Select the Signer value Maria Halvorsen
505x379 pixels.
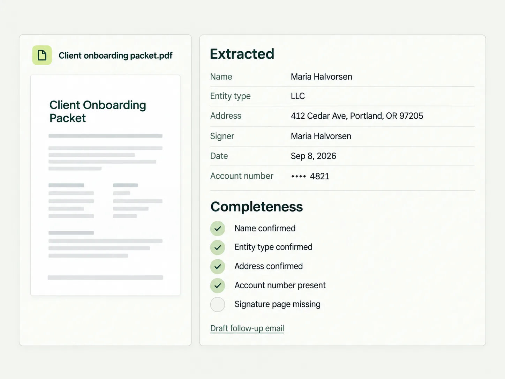click(321, 136)
